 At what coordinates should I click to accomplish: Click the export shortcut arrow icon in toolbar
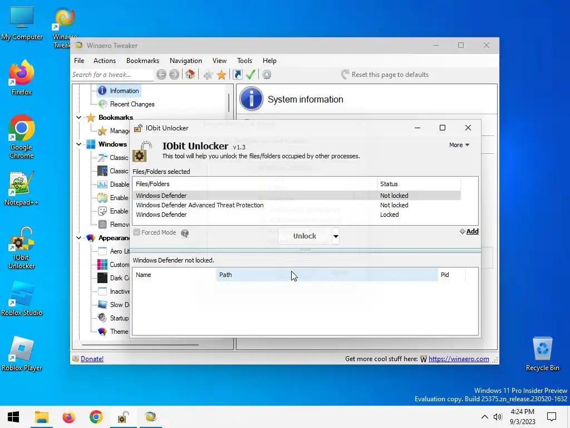[x=237, y=75]
